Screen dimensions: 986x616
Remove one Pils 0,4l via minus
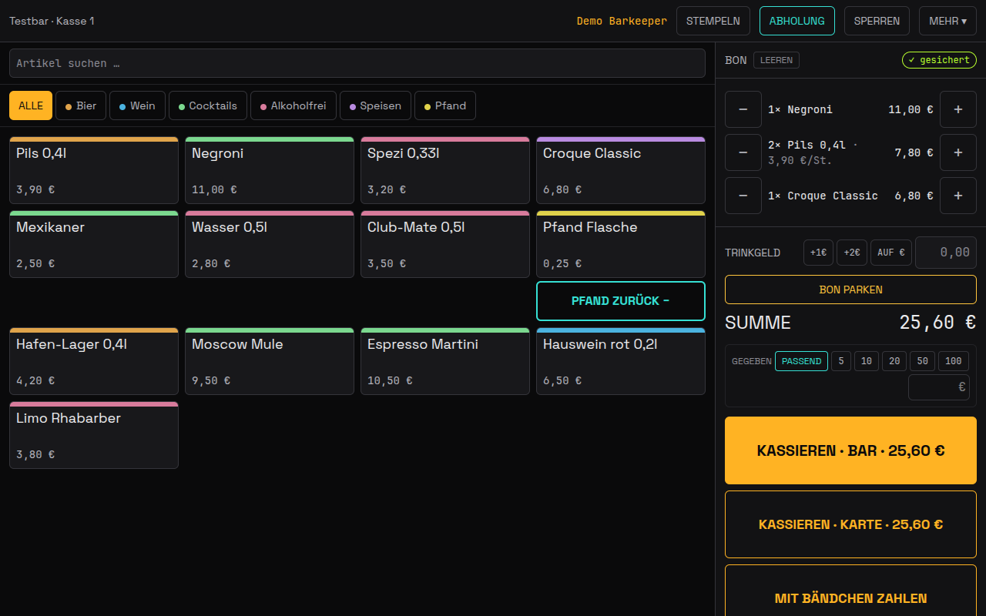(743, 152)
